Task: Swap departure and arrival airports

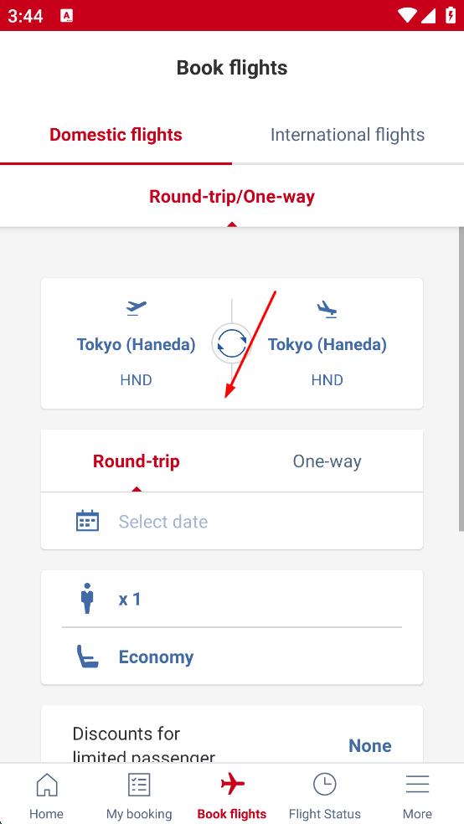Action: click(232, 344)
